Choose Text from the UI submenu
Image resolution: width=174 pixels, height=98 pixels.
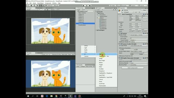107,54
